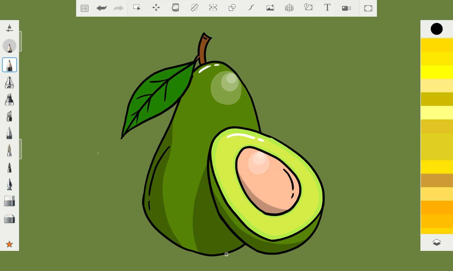Open the Time-lapse recording tool

coord(308,8)
